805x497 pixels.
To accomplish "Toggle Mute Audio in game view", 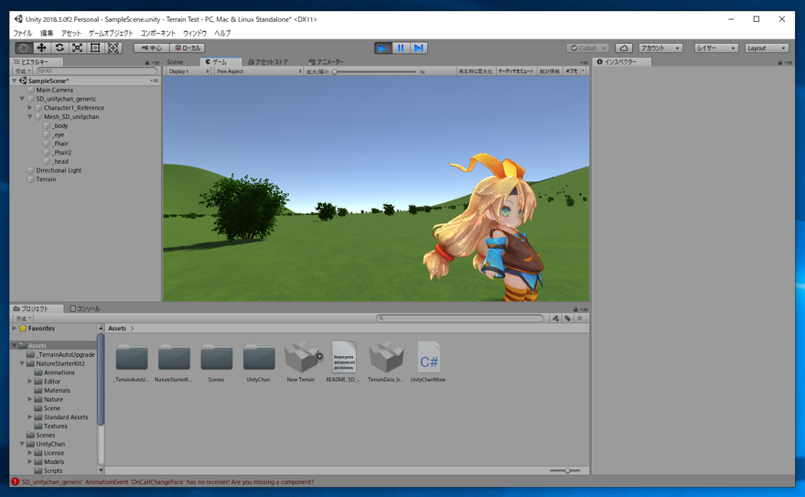I will 516,71.
